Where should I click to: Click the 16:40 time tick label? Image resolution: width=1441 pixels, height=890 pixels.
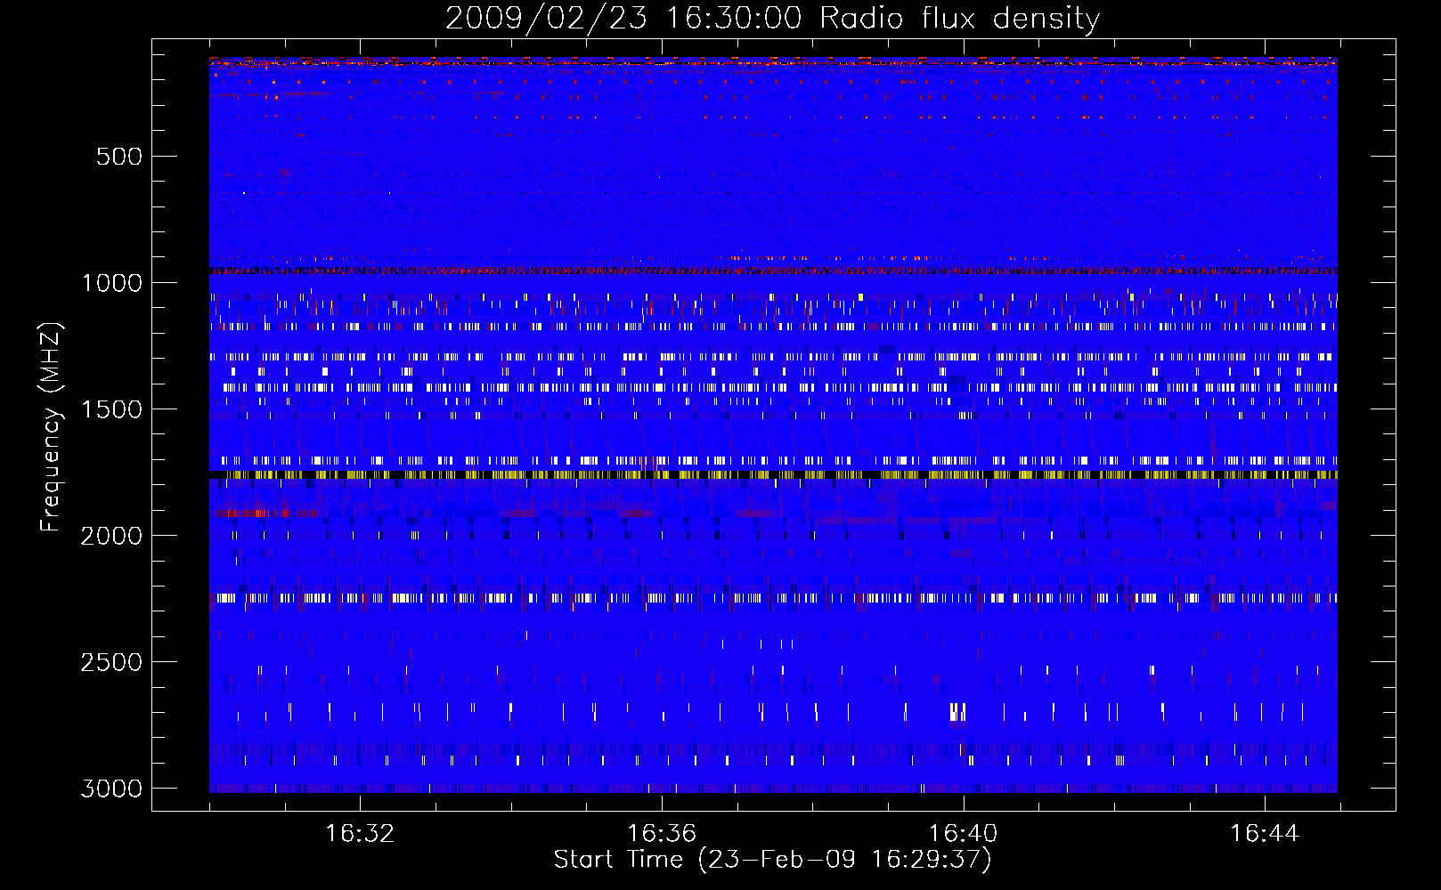963,834
